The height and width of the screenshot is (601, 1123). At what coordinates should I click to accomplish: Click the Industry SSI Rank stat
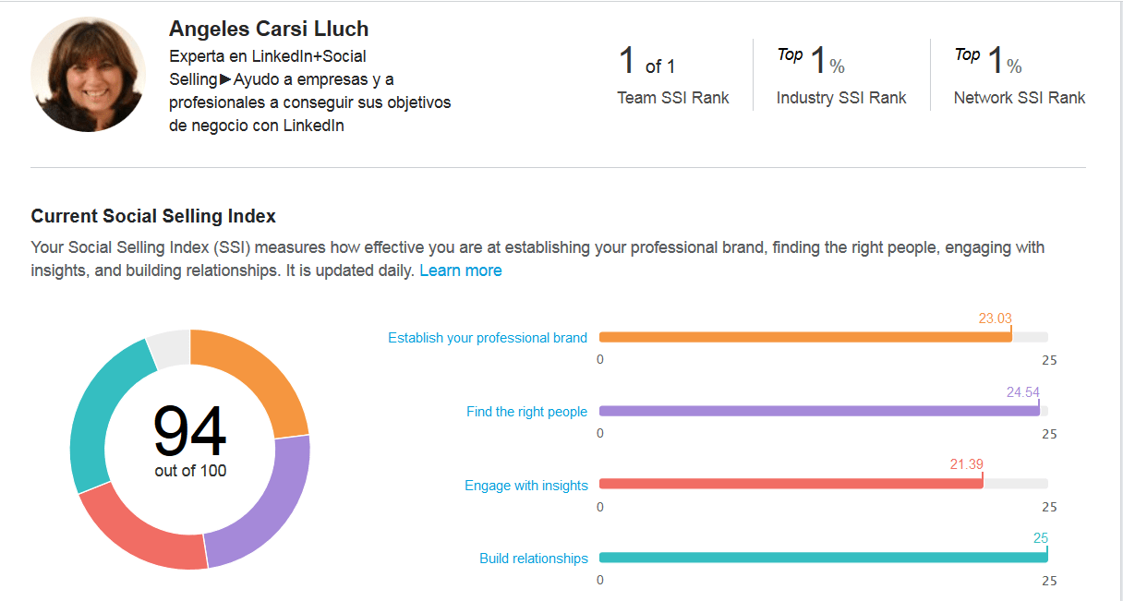[840, 76]
